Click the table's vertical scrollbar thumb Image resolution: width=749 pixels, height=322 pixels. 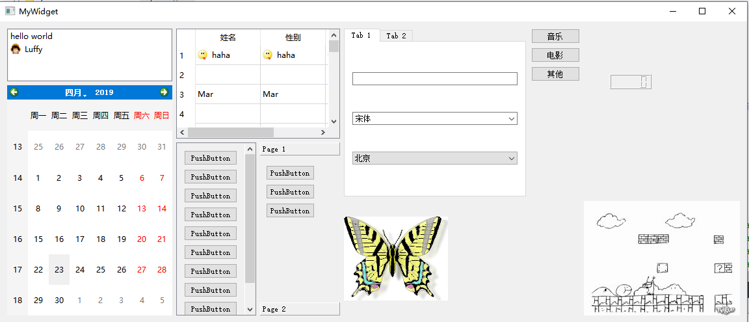(x=334, y=46)
